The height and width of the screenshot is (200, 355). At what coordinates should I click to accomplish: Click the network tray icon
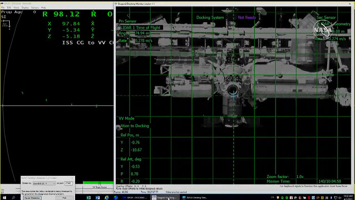(335, 198)
